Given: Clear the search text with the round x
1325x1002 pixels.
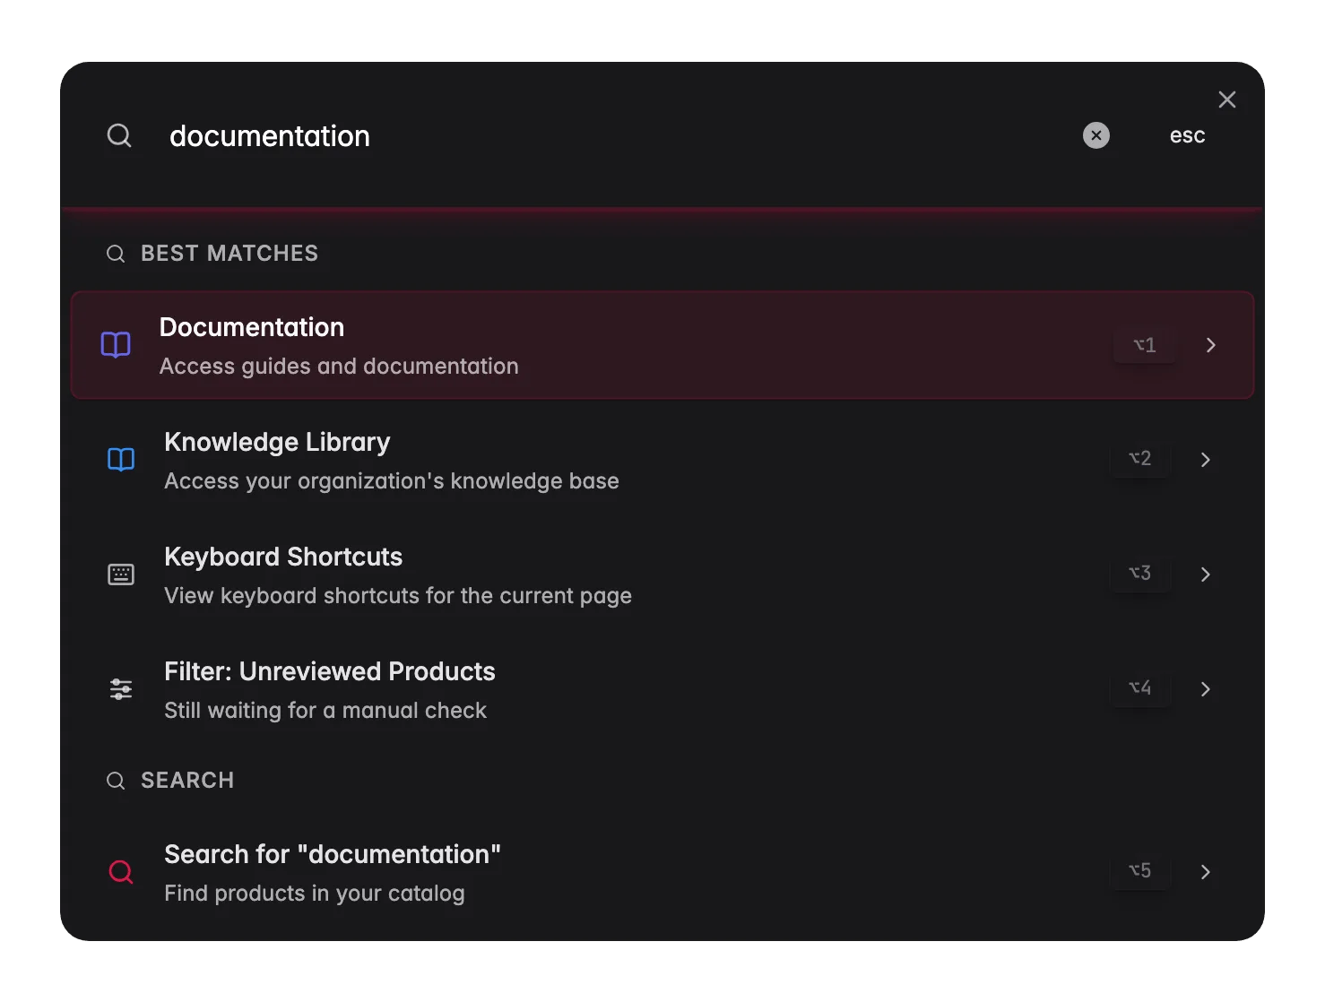Looking at the screenshot, I should [1096, 135].
